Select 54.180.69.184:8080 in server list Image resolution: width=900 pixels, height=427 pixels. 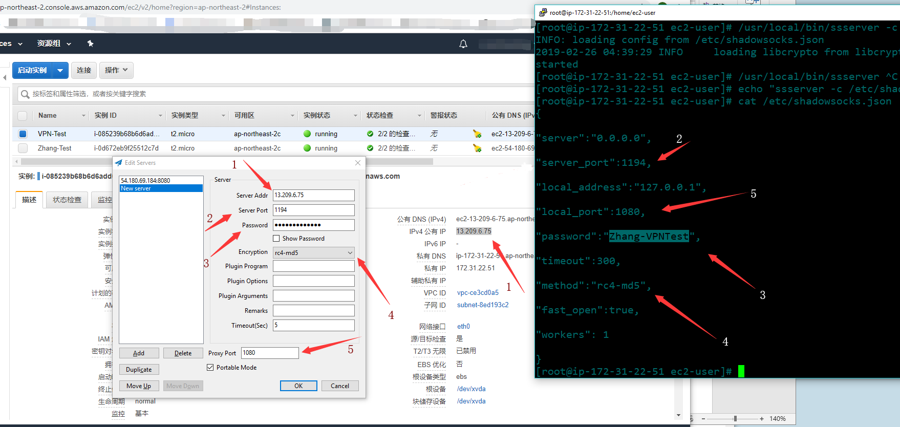pyautogui.click(x=161, y=180)
